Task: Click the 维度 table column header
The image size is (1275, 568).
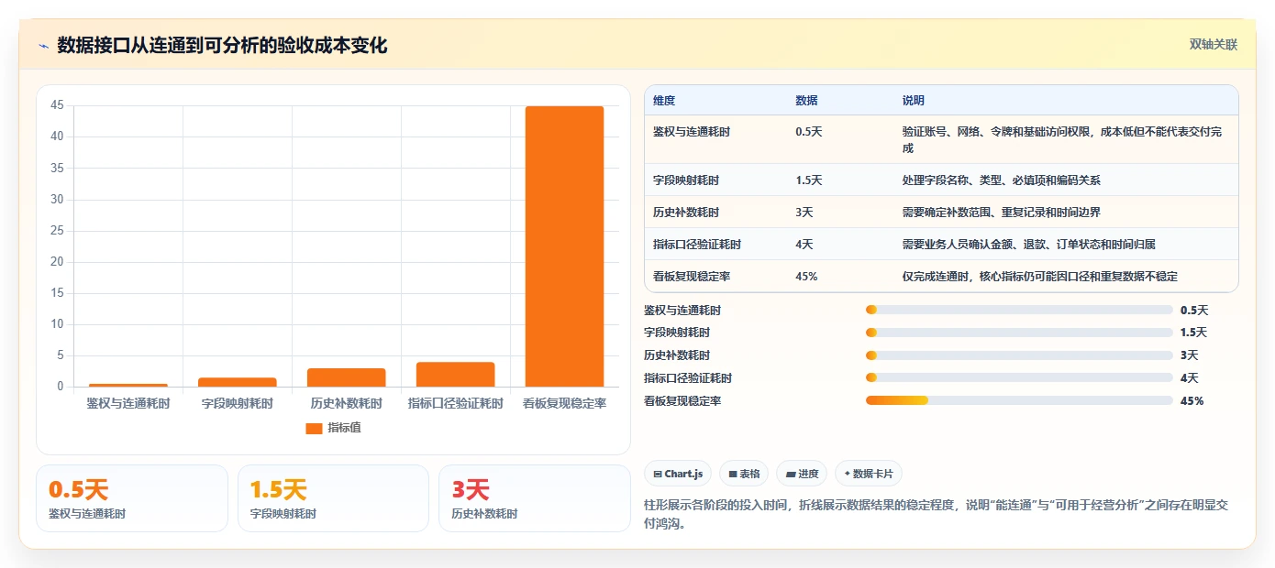Action: [664, 101]
